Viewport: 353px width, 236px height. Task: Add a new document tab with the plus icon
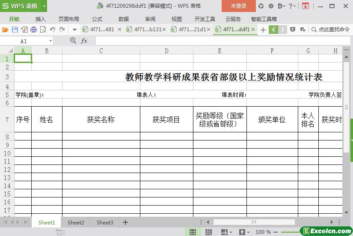(263, 30)
